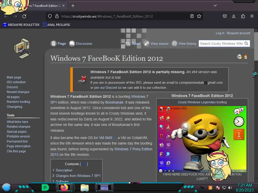Viewport: 258px width, 193px height.
Task: Switch to the Discussion tab
Action: [x=81, y=43]
